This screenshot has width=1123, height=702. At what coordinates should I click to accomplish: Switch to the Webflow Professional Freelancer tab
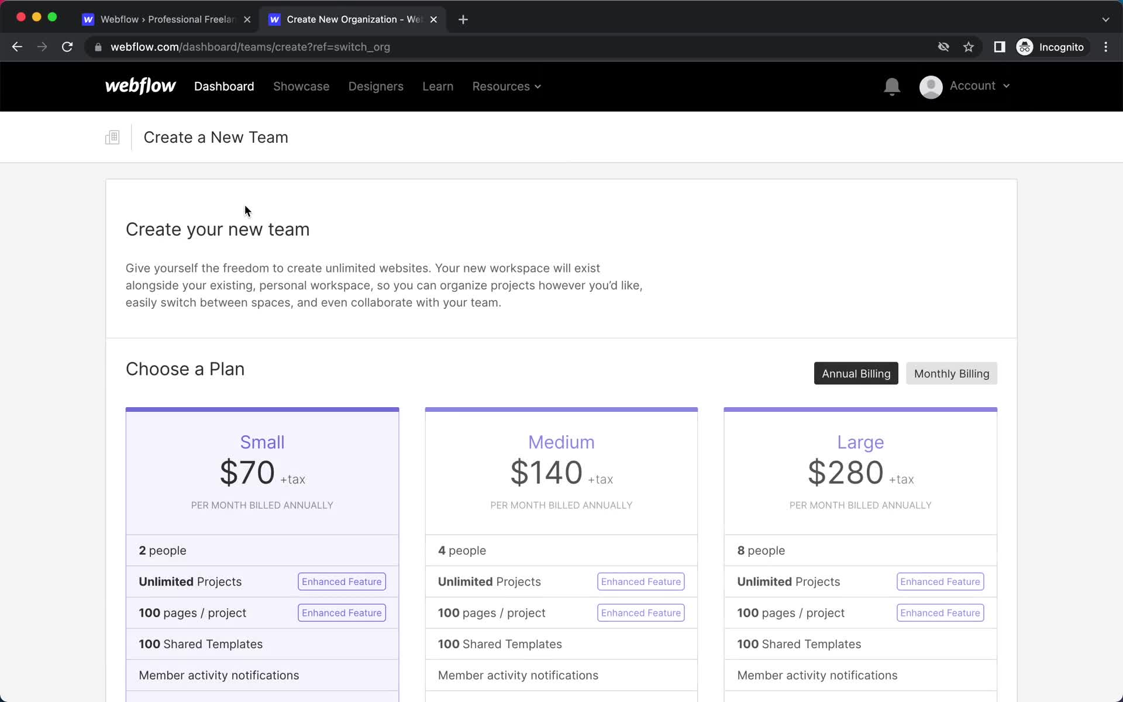pos(167,19)
